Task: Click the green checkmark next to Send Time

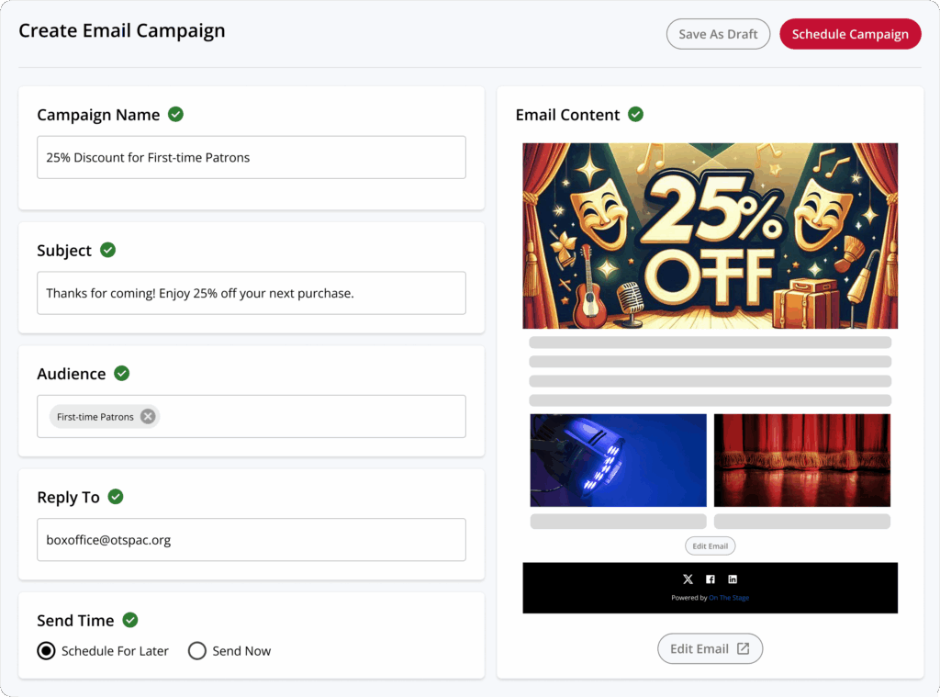Action: click(130, 620)
